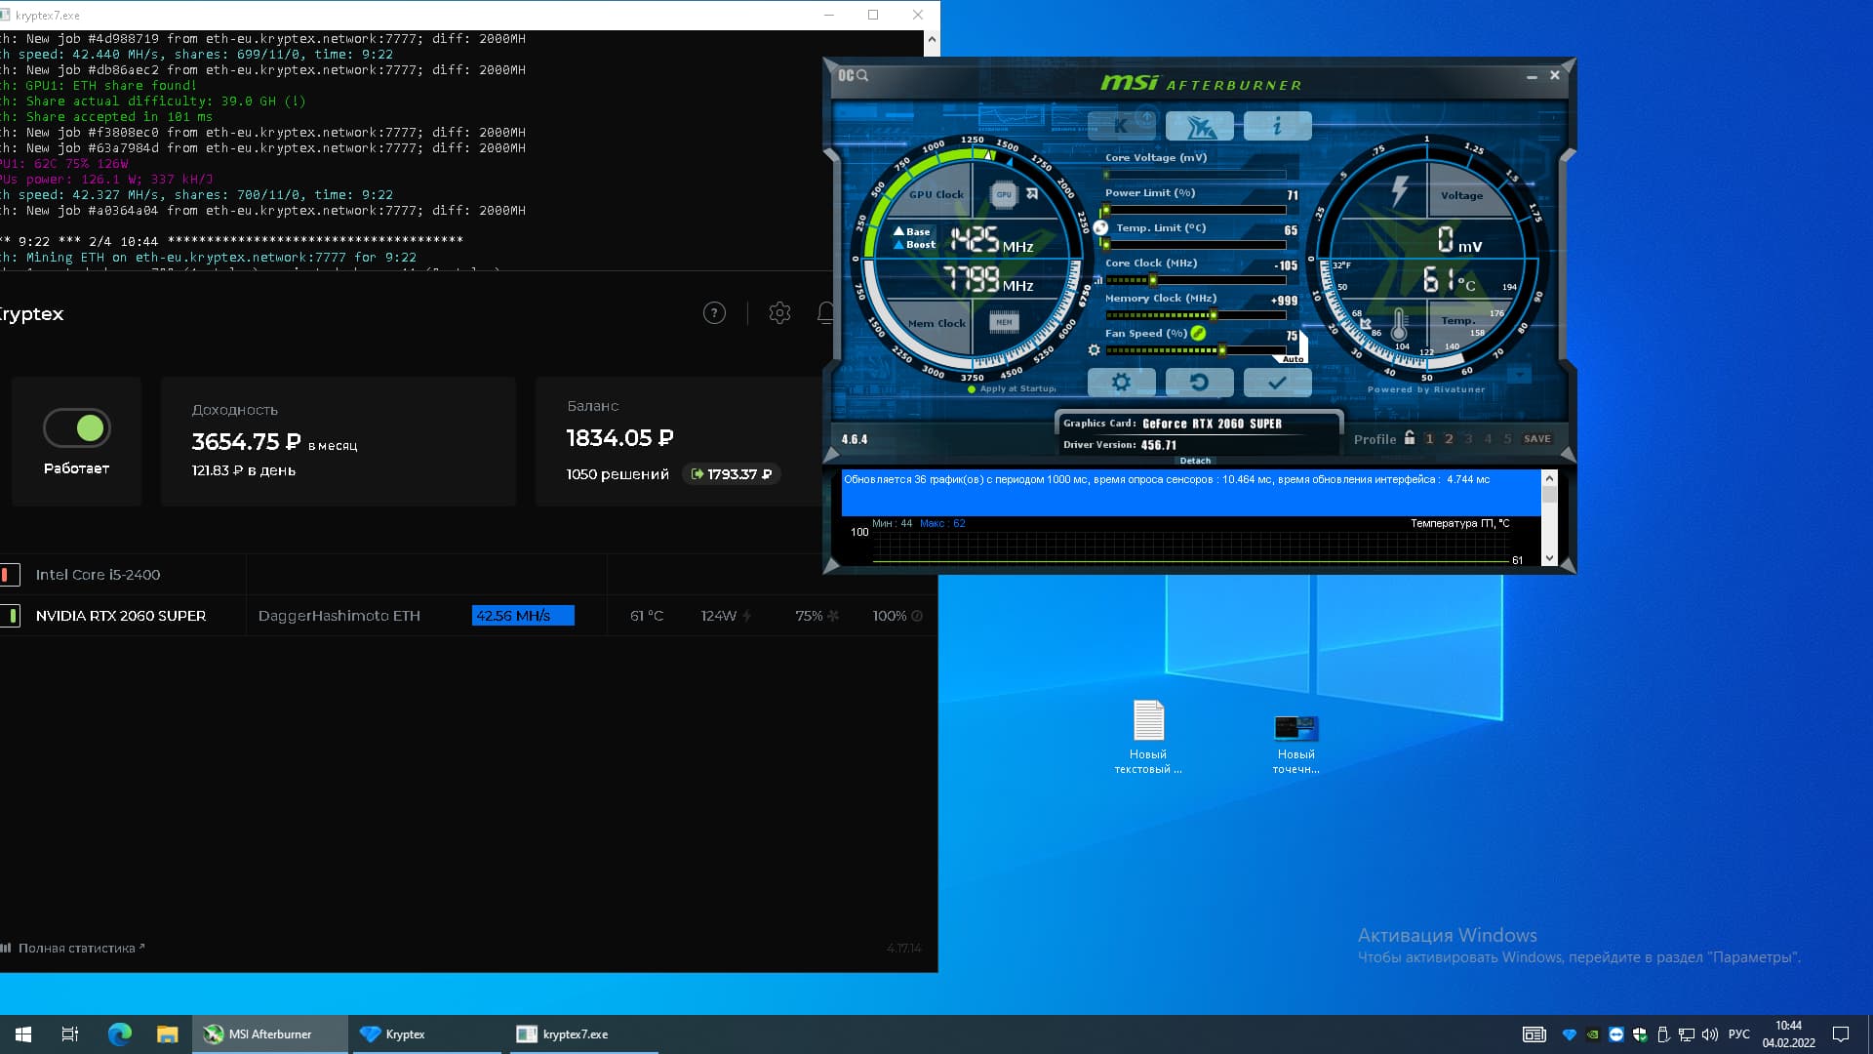1873x1054 pixels.
Task: Open Kombustor K button in Afterburner
Action: pyautogui.click(x=1121, y=125)
